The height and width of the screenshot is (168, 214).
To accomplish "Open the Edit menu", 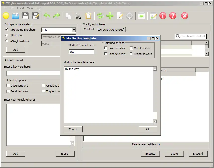I will 12,8.
